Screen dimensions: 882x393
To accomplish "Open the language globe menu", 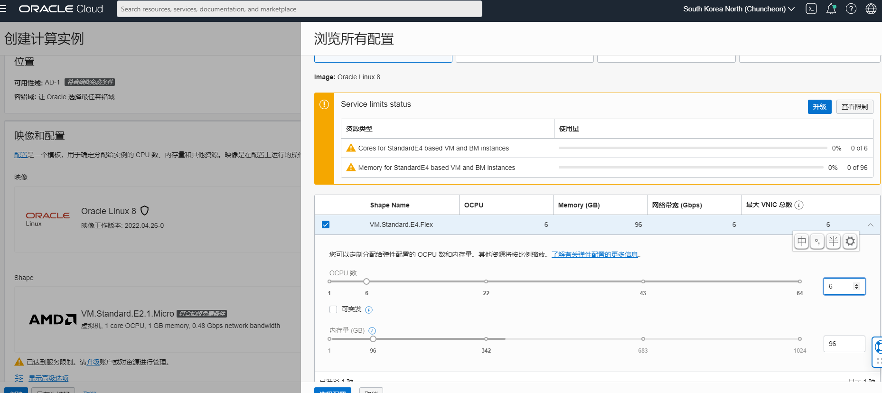I will pos(871,9).
